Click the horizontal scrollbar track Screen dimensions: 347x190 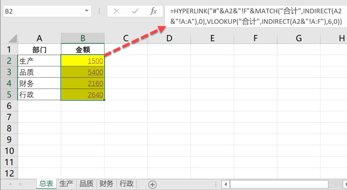point(279,184)
